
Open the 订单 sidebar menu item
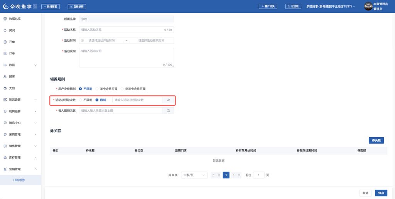(x=20, y=53)
